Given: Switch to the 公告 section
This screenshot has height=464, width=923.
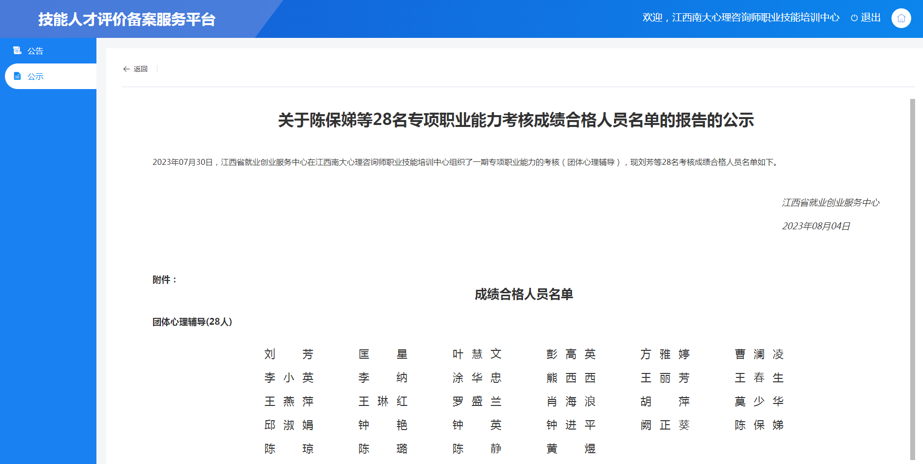Looking at the screenshot, I should click(34, 50).
